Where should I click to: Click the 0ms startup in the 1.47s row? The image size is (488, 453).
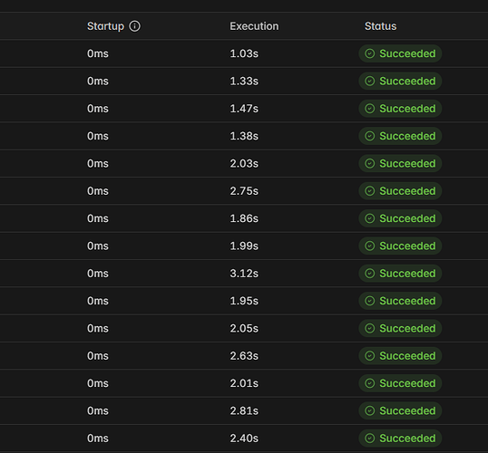point(98,109)
